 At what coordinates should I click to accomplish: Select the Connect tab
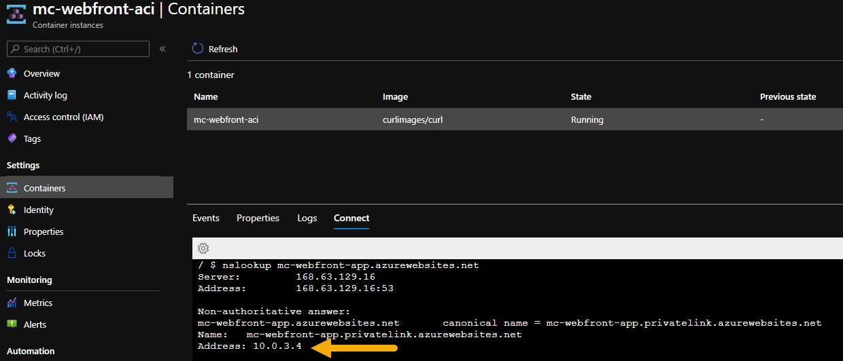(x=351, y=218)
